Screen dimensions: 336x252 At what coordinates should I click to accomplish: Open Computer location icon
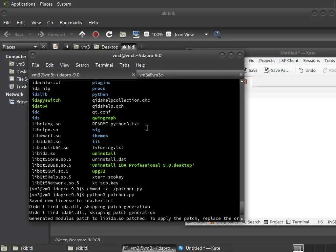(136, 34)
